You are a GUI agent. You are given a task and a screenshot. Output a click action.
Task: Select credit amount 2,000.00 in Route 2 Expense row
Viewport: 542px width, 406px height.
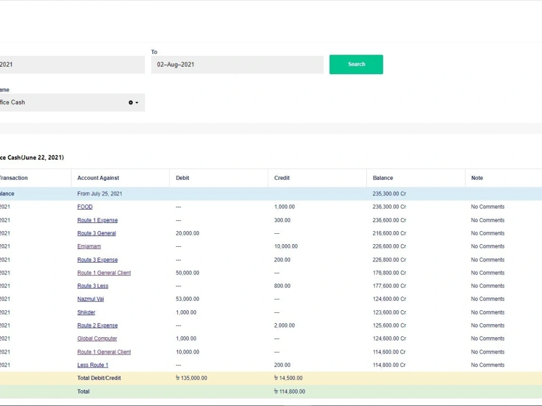(x=285, y=325)
